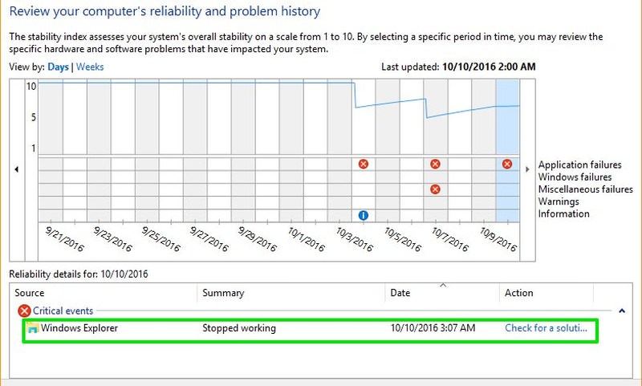Select the 10/5/2016 date label on chart

[x=403, y=239]
